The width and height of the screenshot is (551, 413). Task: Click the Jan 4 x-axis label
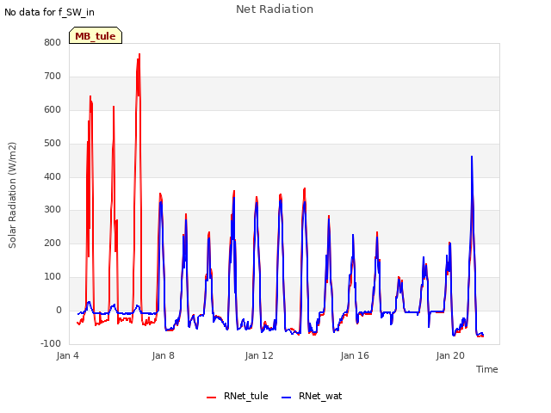click(67, 355)
